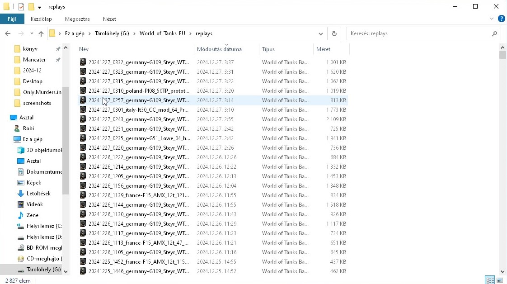
Task: Open the screenshots folder in sidebar
Action: coord(37,103)
